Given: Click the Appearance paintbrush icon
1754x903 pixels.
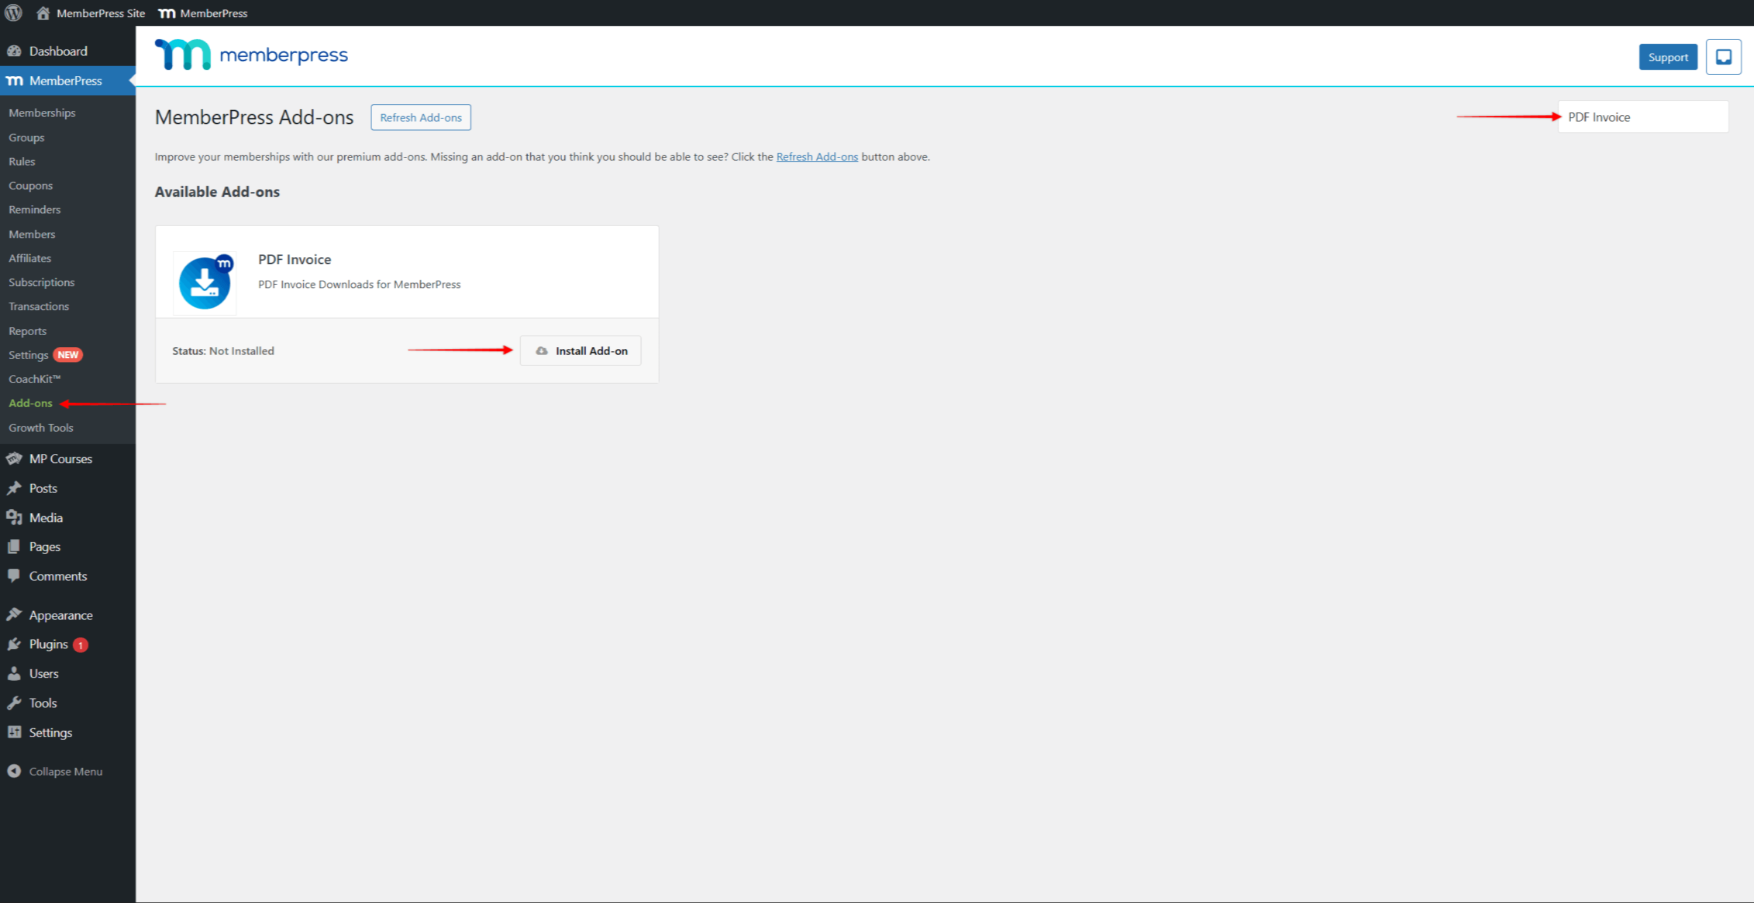Looking at the screenshot, I should [x=14, y=615].
